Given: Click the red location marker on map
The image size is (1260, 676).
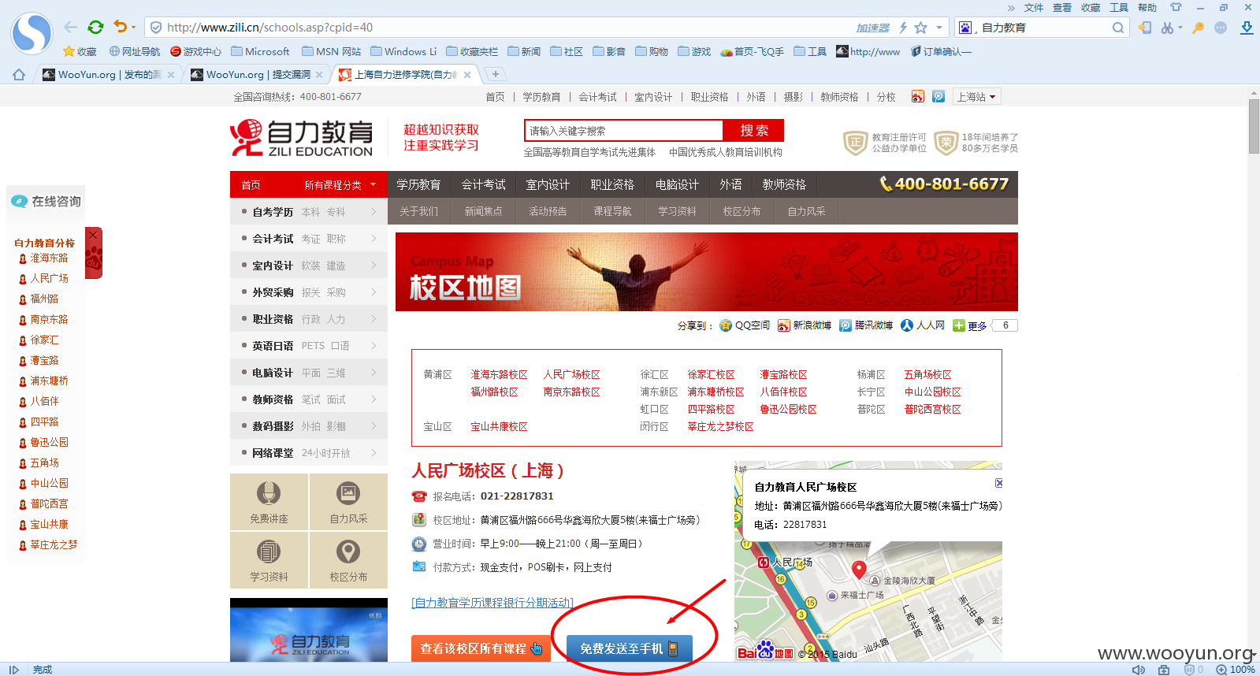Looking at the screenshot, I should [x=859, y=570].
